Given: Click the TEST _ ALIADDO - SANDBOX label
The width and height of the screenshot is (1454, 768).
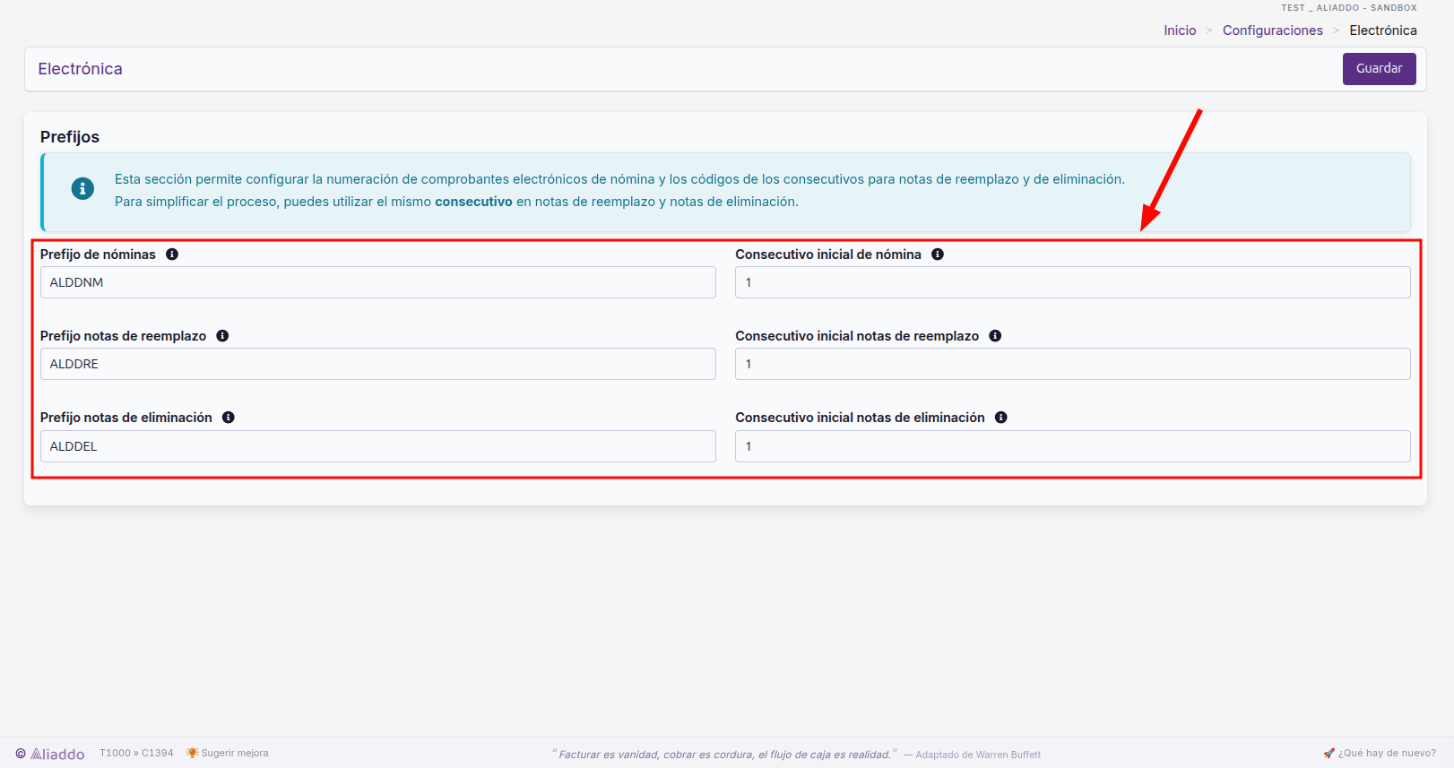Looking at the screenshot, I should tap(1349, 8).
